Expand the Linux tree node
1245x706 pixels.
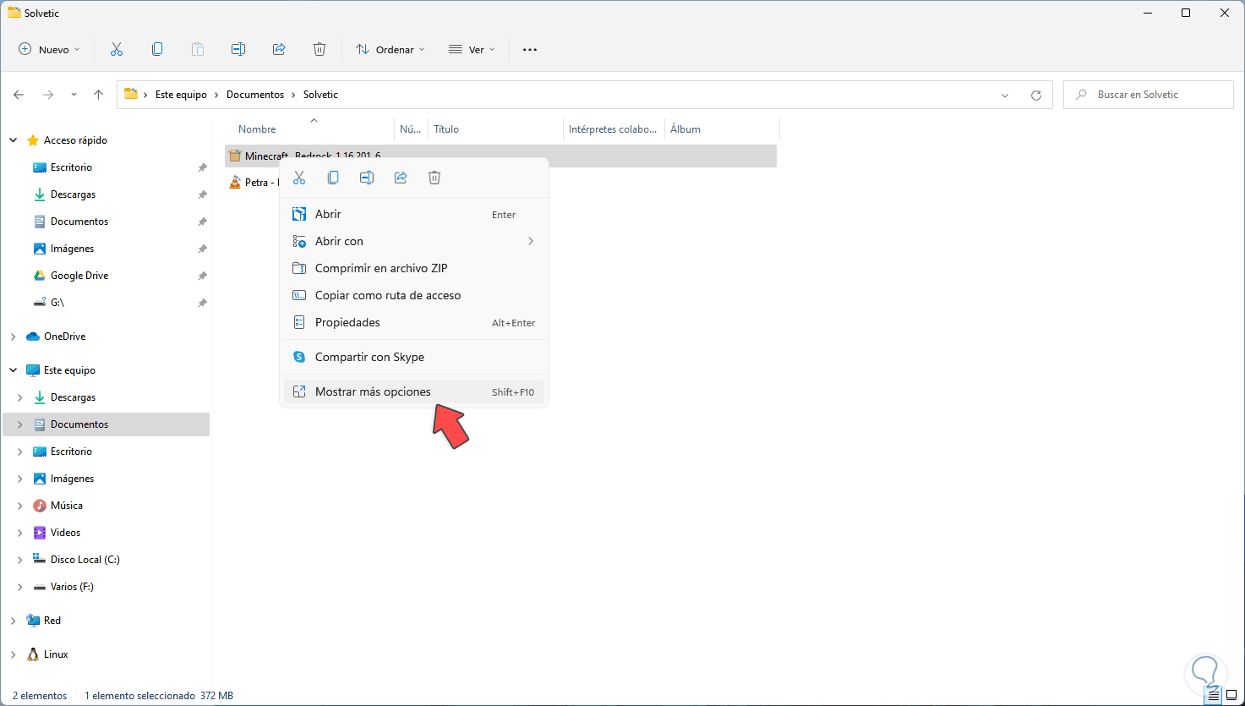tap(14, 654)
